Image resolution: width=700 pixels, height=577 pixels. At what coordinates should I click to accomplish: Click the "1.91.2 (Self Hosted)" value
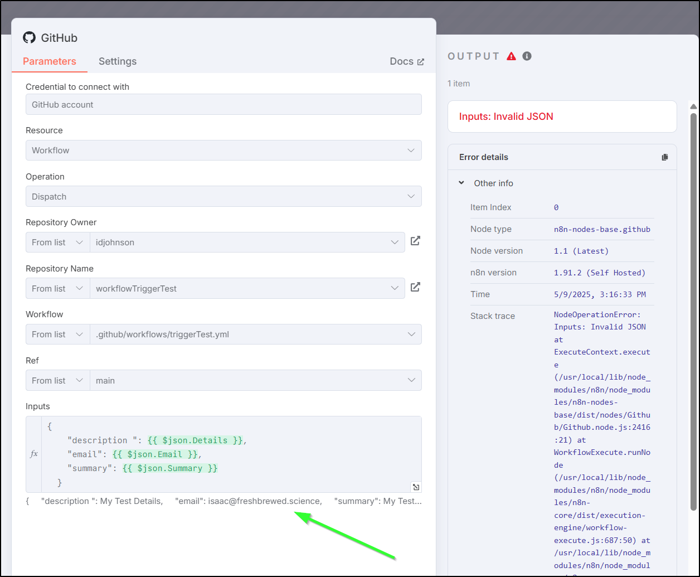(x=600, y=273)
